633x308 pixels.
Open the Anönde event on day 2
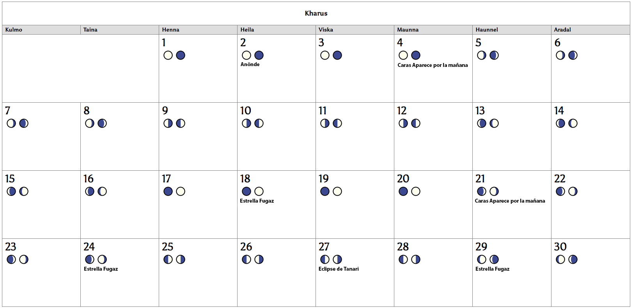tap(250, 65)
